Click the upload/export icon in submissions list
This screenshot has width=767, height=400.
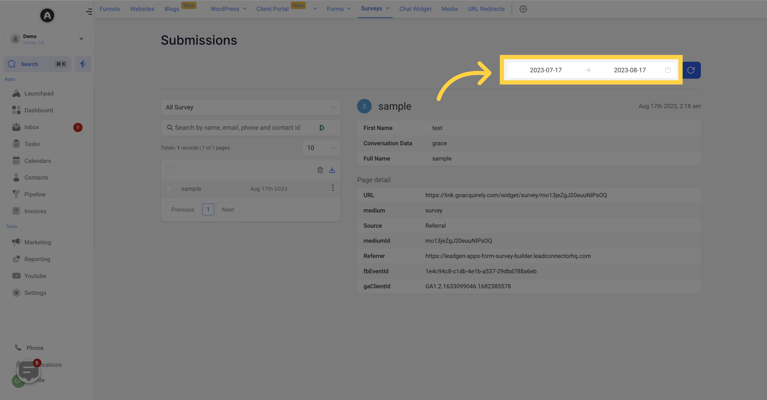[332, 170]
